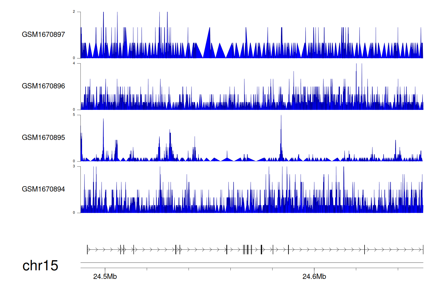Select the first exon at gene model's left end
Viewport: 446px width, 291px height.
pyautogui.click(x=87, y=249)
